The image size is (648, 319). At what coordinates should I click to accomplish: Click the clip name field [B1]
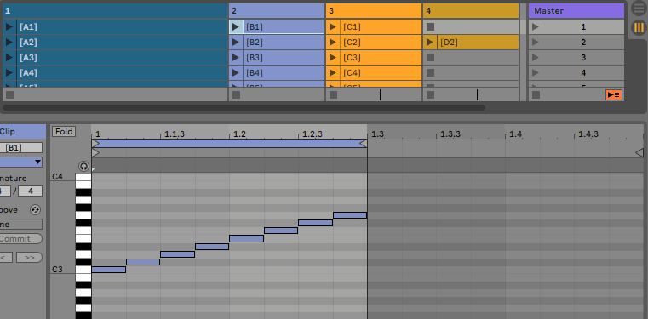[20, 148]
